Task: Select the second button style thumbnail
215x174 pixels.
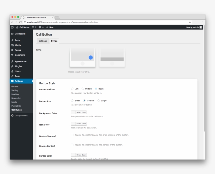Action: (x=112, y=57)
